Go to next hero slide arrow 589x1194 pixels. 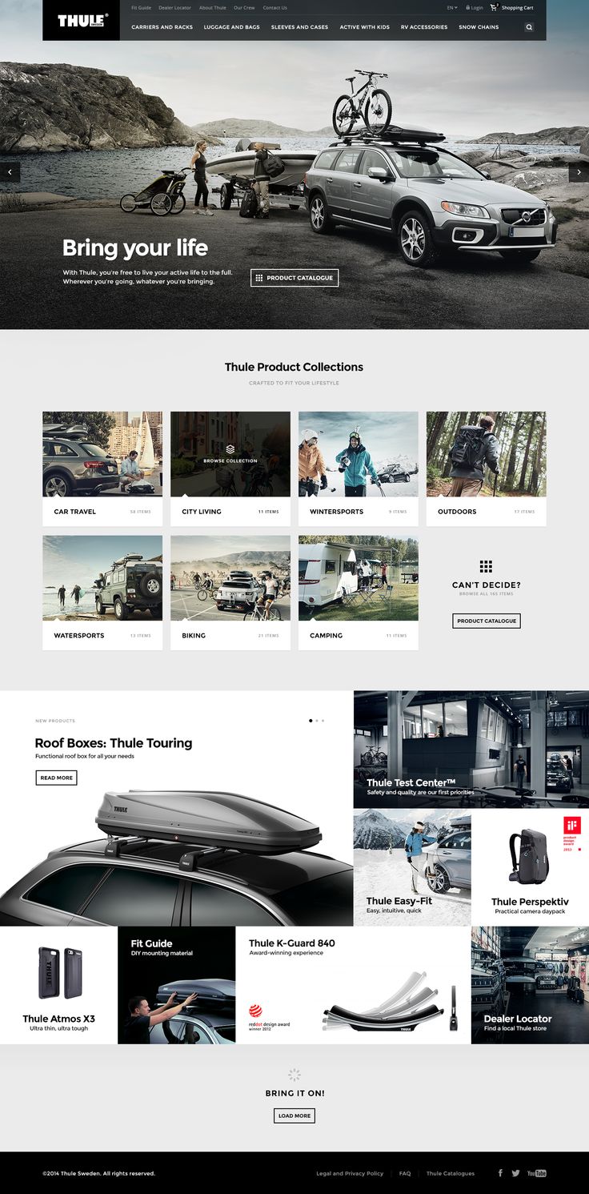pyautogui.click(x=579, y=172)
